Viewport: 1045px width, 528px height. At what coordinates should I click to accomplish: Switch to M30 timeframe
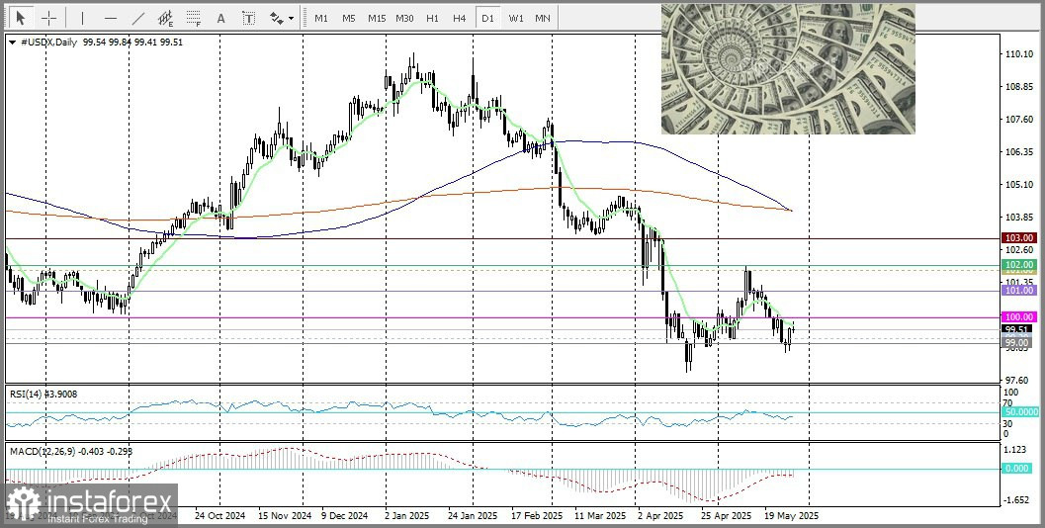tap(404, 18)
